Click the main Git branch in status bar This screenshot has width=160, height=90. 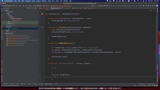[x=150, y=86]
